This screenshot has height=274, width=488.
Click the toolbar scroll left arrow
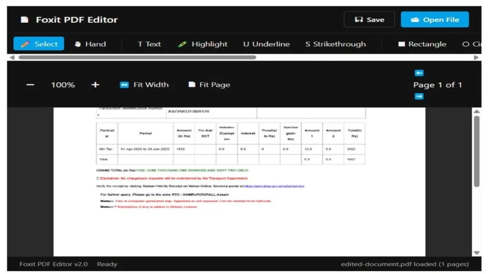coord(12,57)
